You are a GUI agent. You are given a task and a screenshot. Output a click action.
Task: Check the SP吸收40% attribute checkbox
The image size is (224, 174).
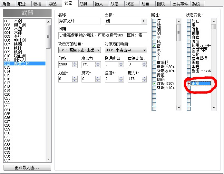[x=154, y=88]
